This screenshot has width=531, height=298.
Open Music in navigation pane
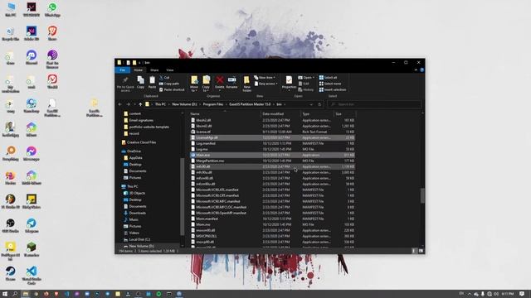point(131,220)
